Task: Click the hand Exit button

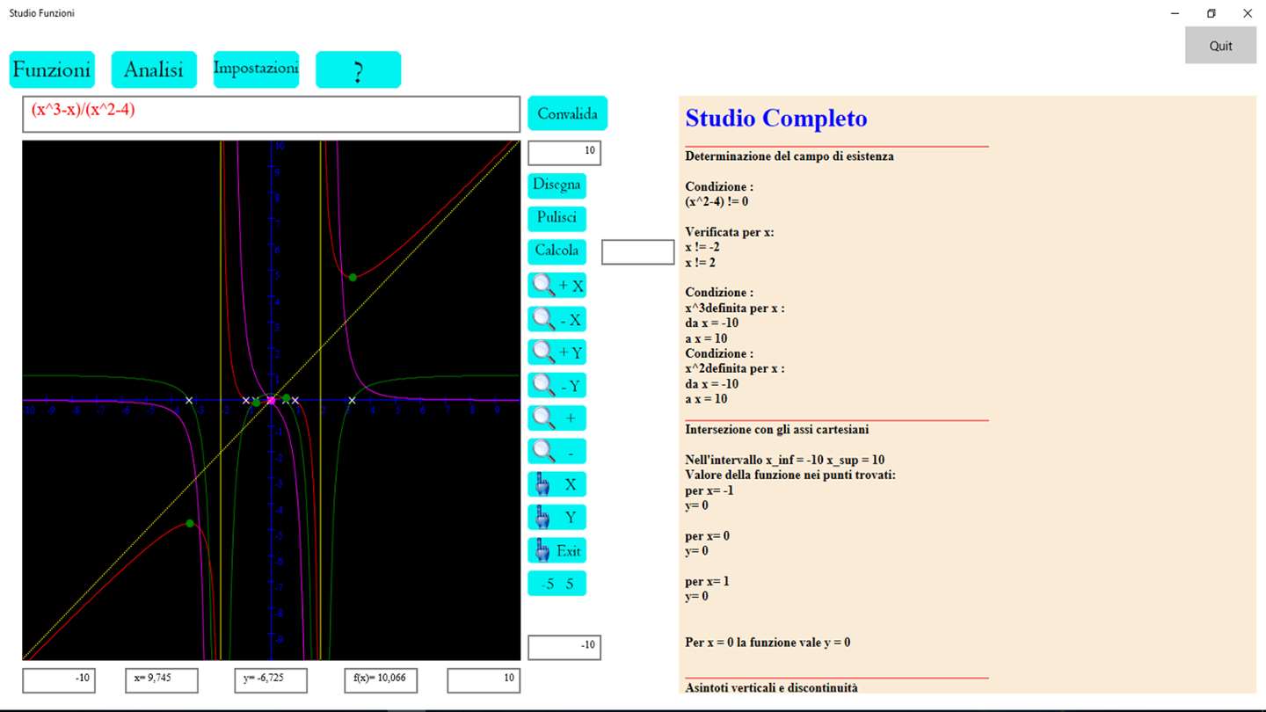Action: [557, 551]
